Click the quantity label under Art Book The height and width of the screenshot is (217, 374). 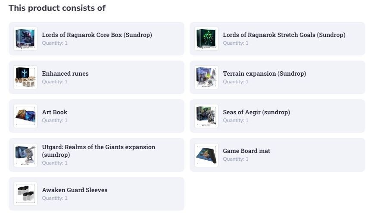[55, 120]
